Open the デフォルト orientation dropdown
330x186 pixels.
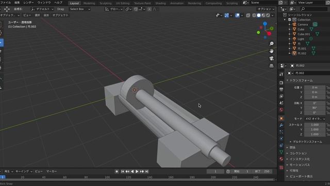click(42, 9)
